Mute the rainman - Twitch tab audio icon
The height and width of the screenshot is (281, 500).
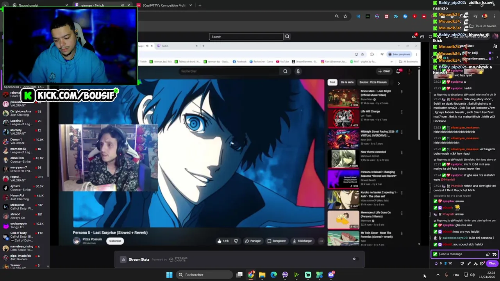(122, 5)
